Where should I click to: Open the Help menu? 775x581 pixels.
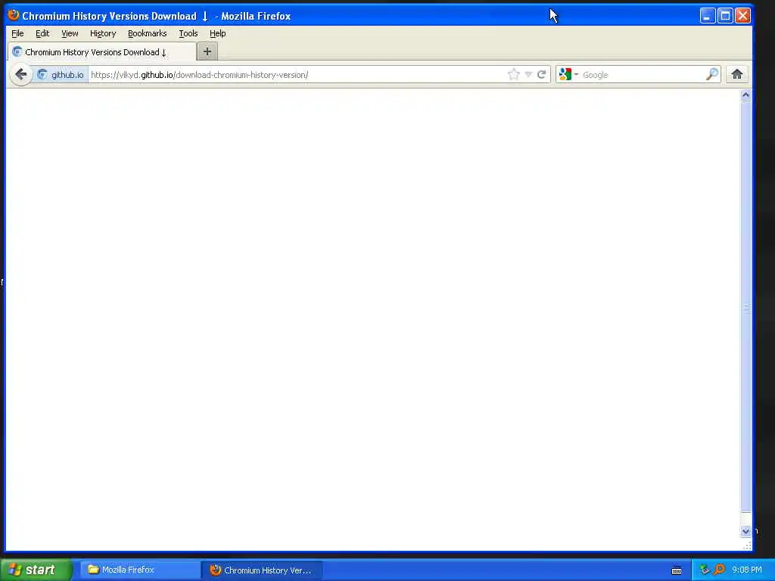(x=217, y=33)
